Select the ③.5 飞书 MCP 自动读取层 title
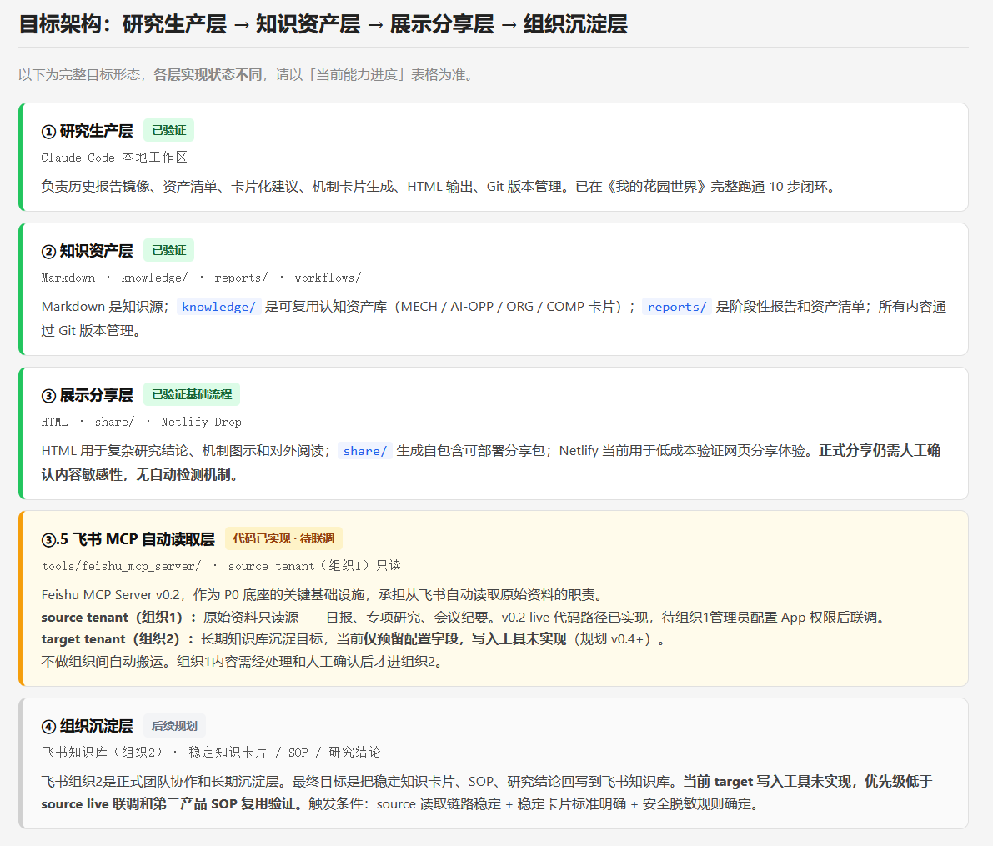 pos(128,539)
